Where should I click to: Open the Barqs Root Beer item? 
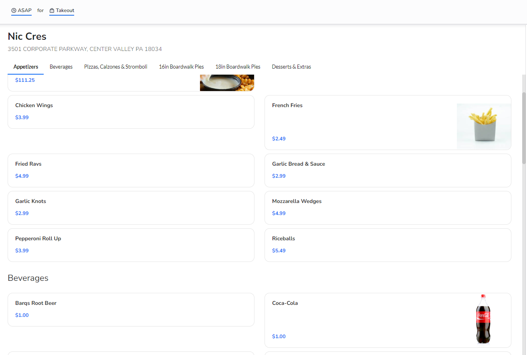(x=131, y=309)
